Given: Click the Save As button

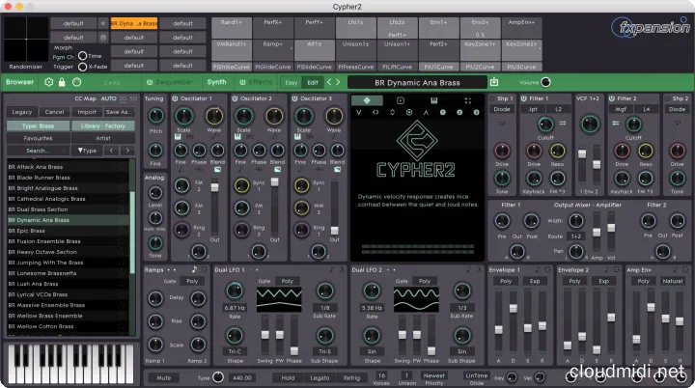Looking at the screenshot, I should coord(118,112).
